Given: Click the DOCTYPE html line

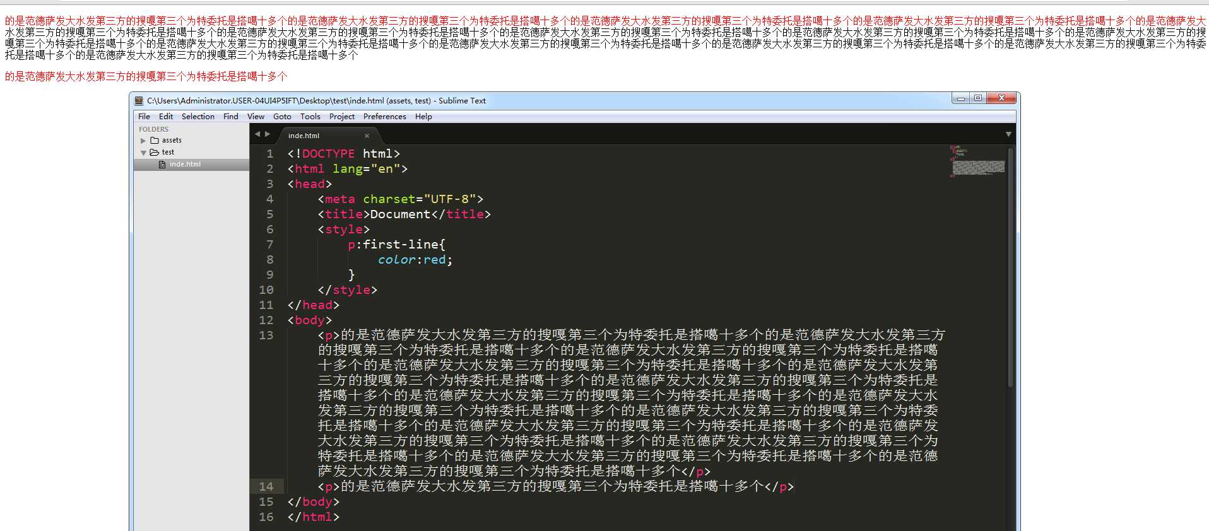Looking at the screenshot, I should (x=344, y=154).
